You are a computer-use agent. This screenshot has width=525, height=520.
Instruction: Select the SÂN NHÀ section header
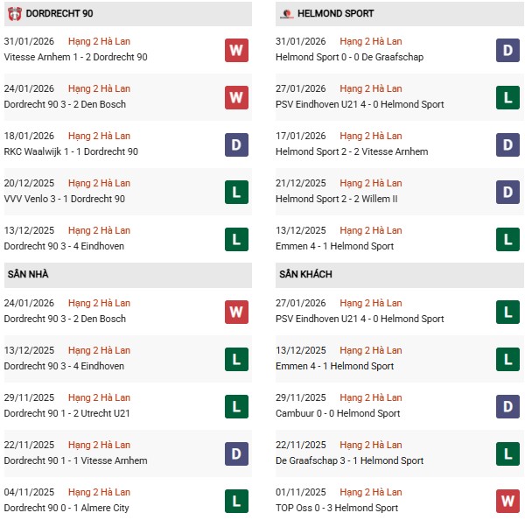pyautogui.click(x=28, y=275)
